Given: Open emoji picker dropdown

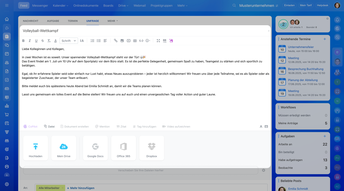Looking at the screenshot, I should coord(148,41).
